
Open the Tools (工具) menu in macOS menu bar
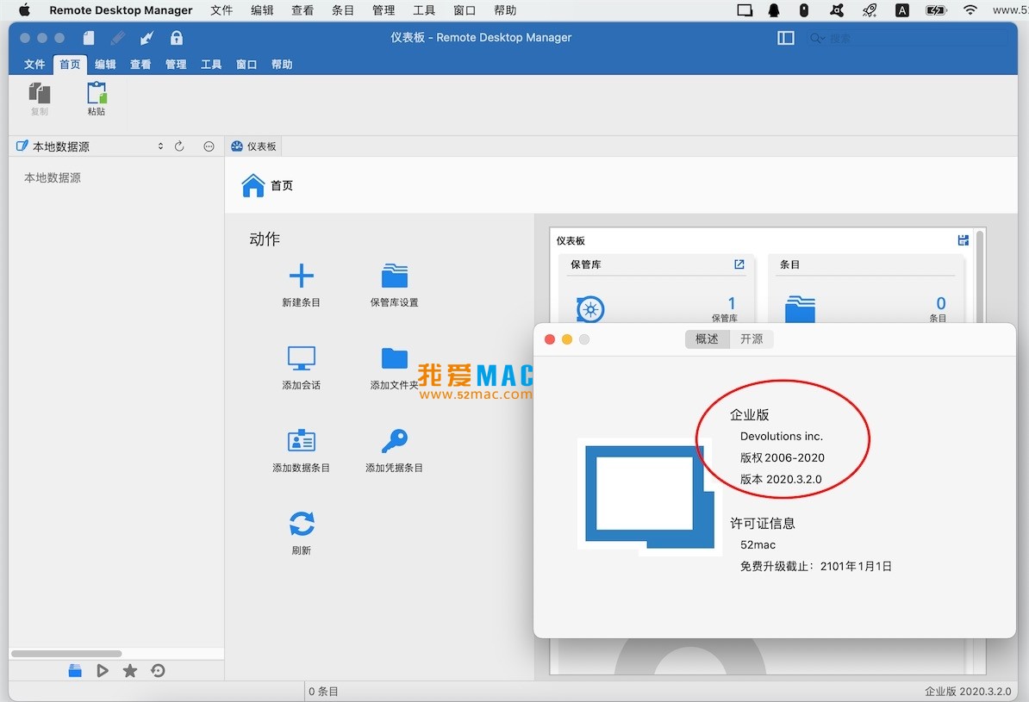click(x=424, y=10)
